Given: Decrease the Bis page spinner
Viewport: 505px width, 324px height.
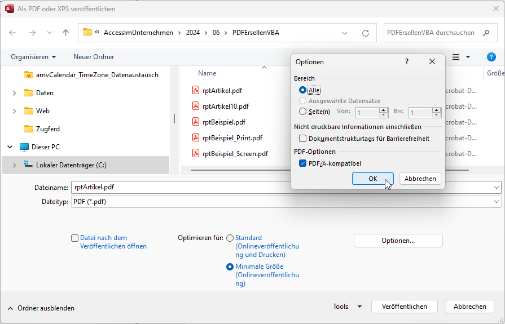Looking at the screenshot, I should click(436, 115).
